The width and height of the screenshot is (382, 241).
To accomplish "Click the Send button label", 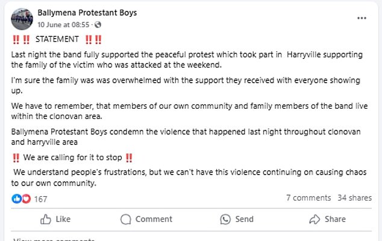I will pos(245,219).
